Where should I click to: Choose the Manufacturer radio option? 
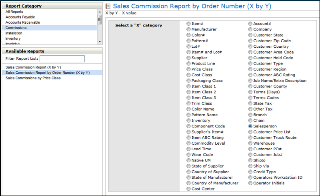188,30
